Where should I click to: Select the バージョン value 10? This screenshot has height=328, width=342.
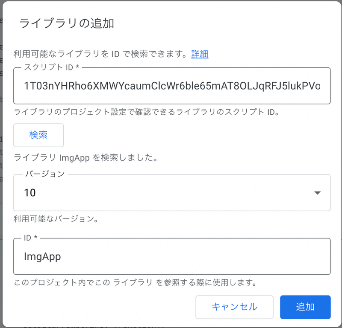(30, 193)
